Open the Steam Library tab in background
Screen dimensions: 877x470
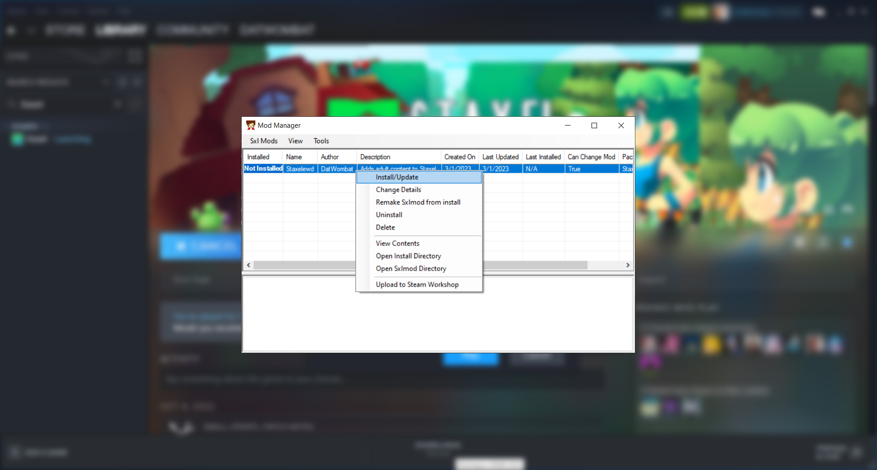click(121, 30)
